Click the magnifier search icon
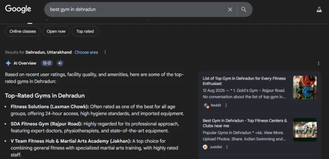Viewport: 329px width, 159px height. click(244, 9)
